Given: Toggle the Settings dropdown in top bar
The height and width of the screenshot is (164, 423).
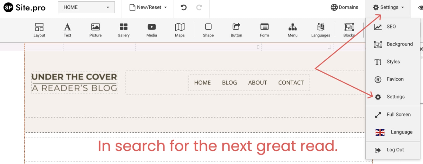Looking at the screenshot, I should [x=388, y=7].
